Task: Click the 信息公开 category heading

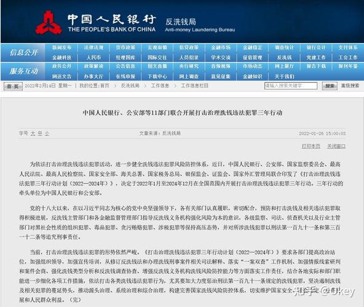Action: tap(24, 53)
